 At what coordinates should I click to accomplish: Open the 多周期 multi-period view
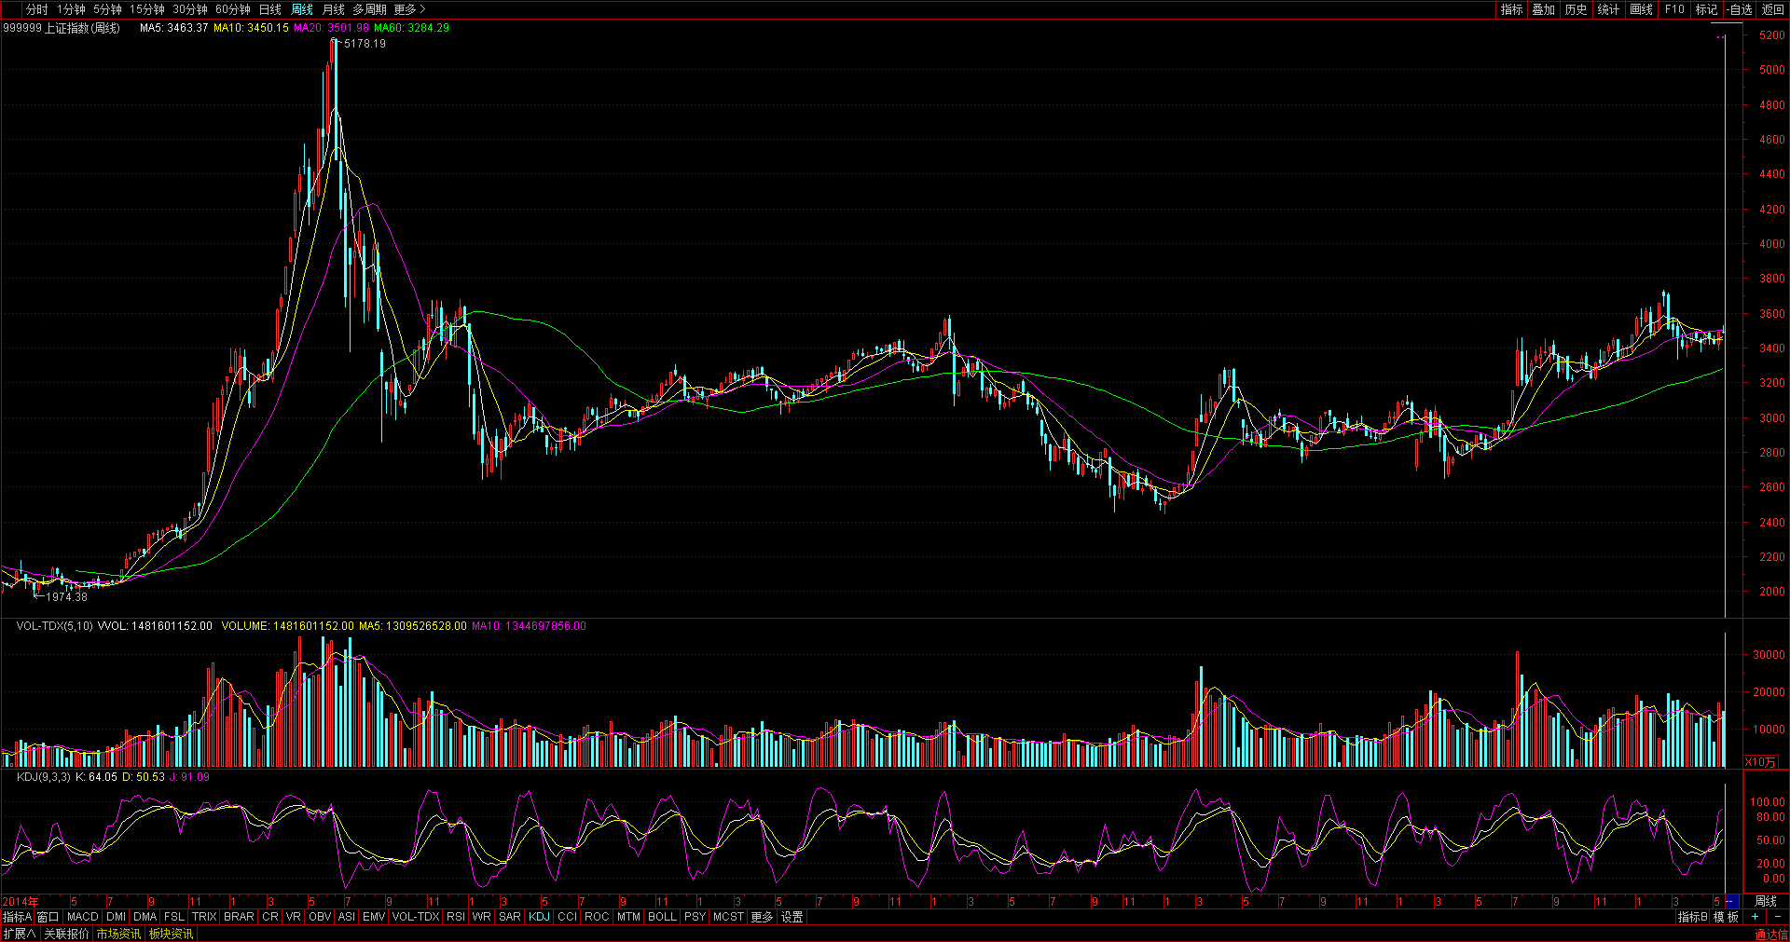click(369, 9)
